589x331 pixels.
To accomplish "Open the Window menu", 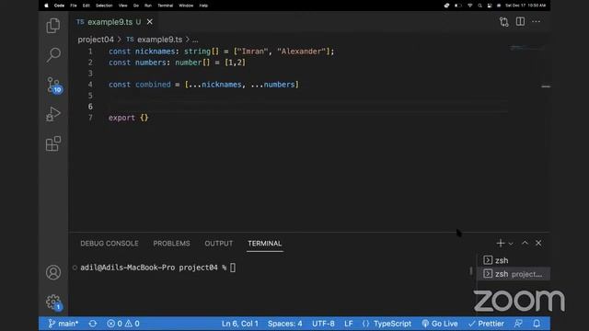I will point(186,6).
